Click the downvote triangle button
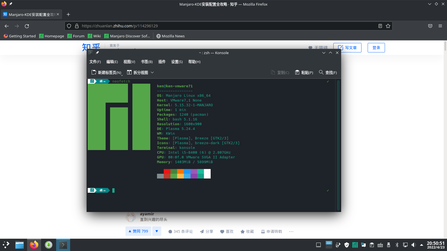Viewport: 447px width, 251px height. click(x=157, y=231)
